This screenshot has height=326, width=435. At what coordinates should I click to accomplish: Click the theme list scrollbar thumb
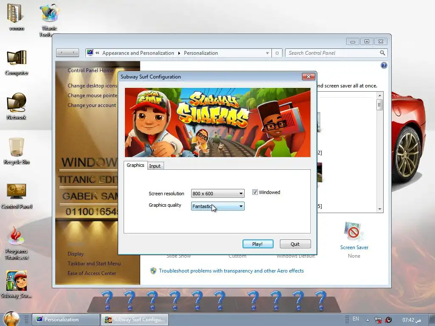coord(380,105)
